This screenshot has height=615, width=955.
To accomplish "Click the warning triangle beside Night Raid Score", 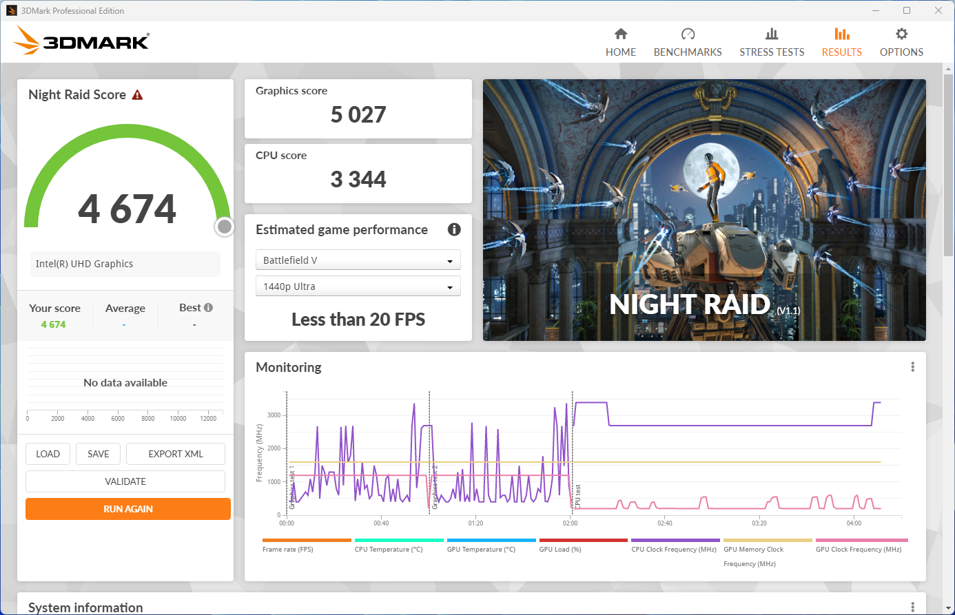I will 137,94.
